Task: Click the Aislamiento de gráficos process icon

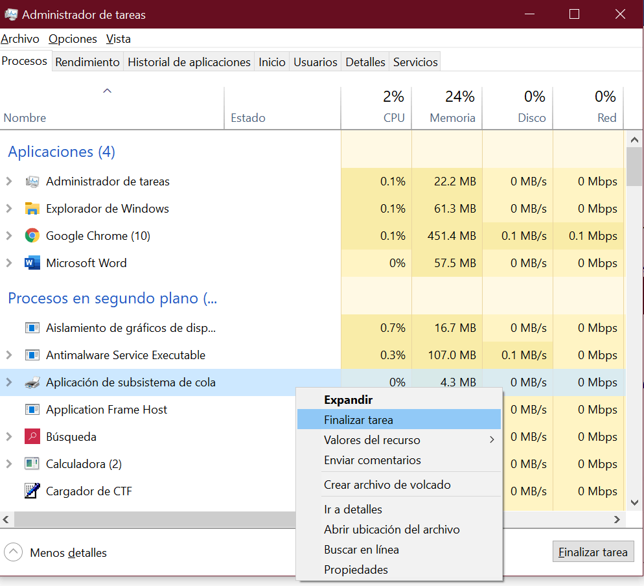Action: click(32, 327)
